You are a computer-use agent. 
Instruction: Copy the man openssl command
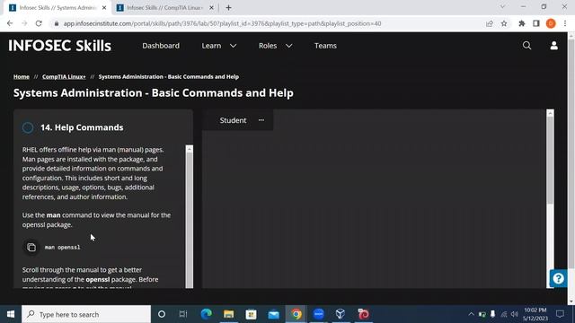point(31,248)
